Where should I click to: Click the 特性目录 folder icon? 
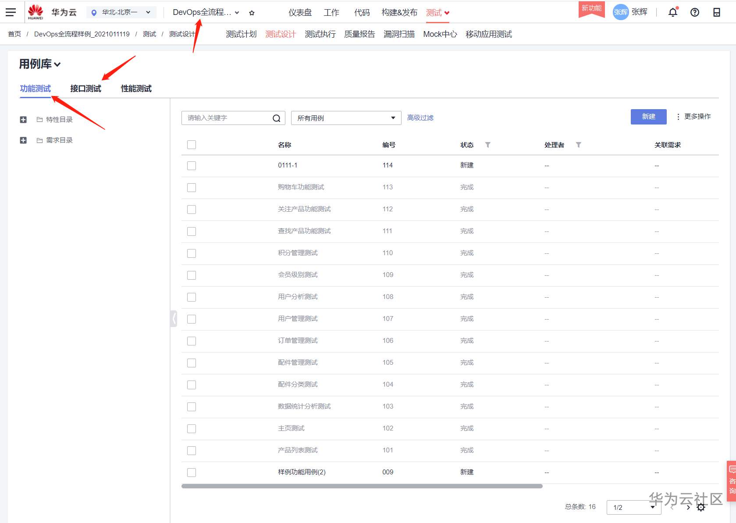(x=39, y=120)
